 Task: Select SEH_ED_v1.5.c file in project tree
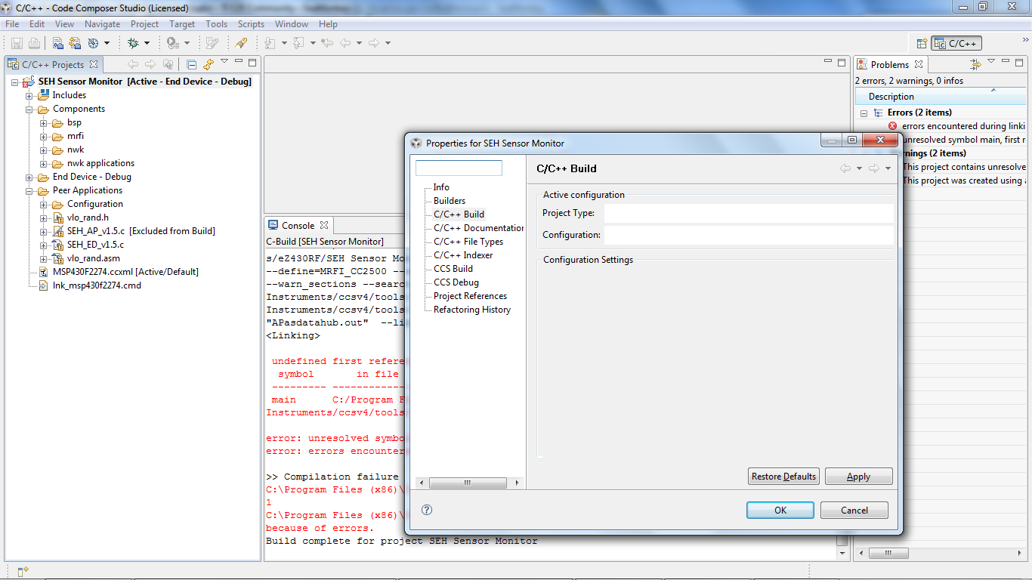coord(95,245)
